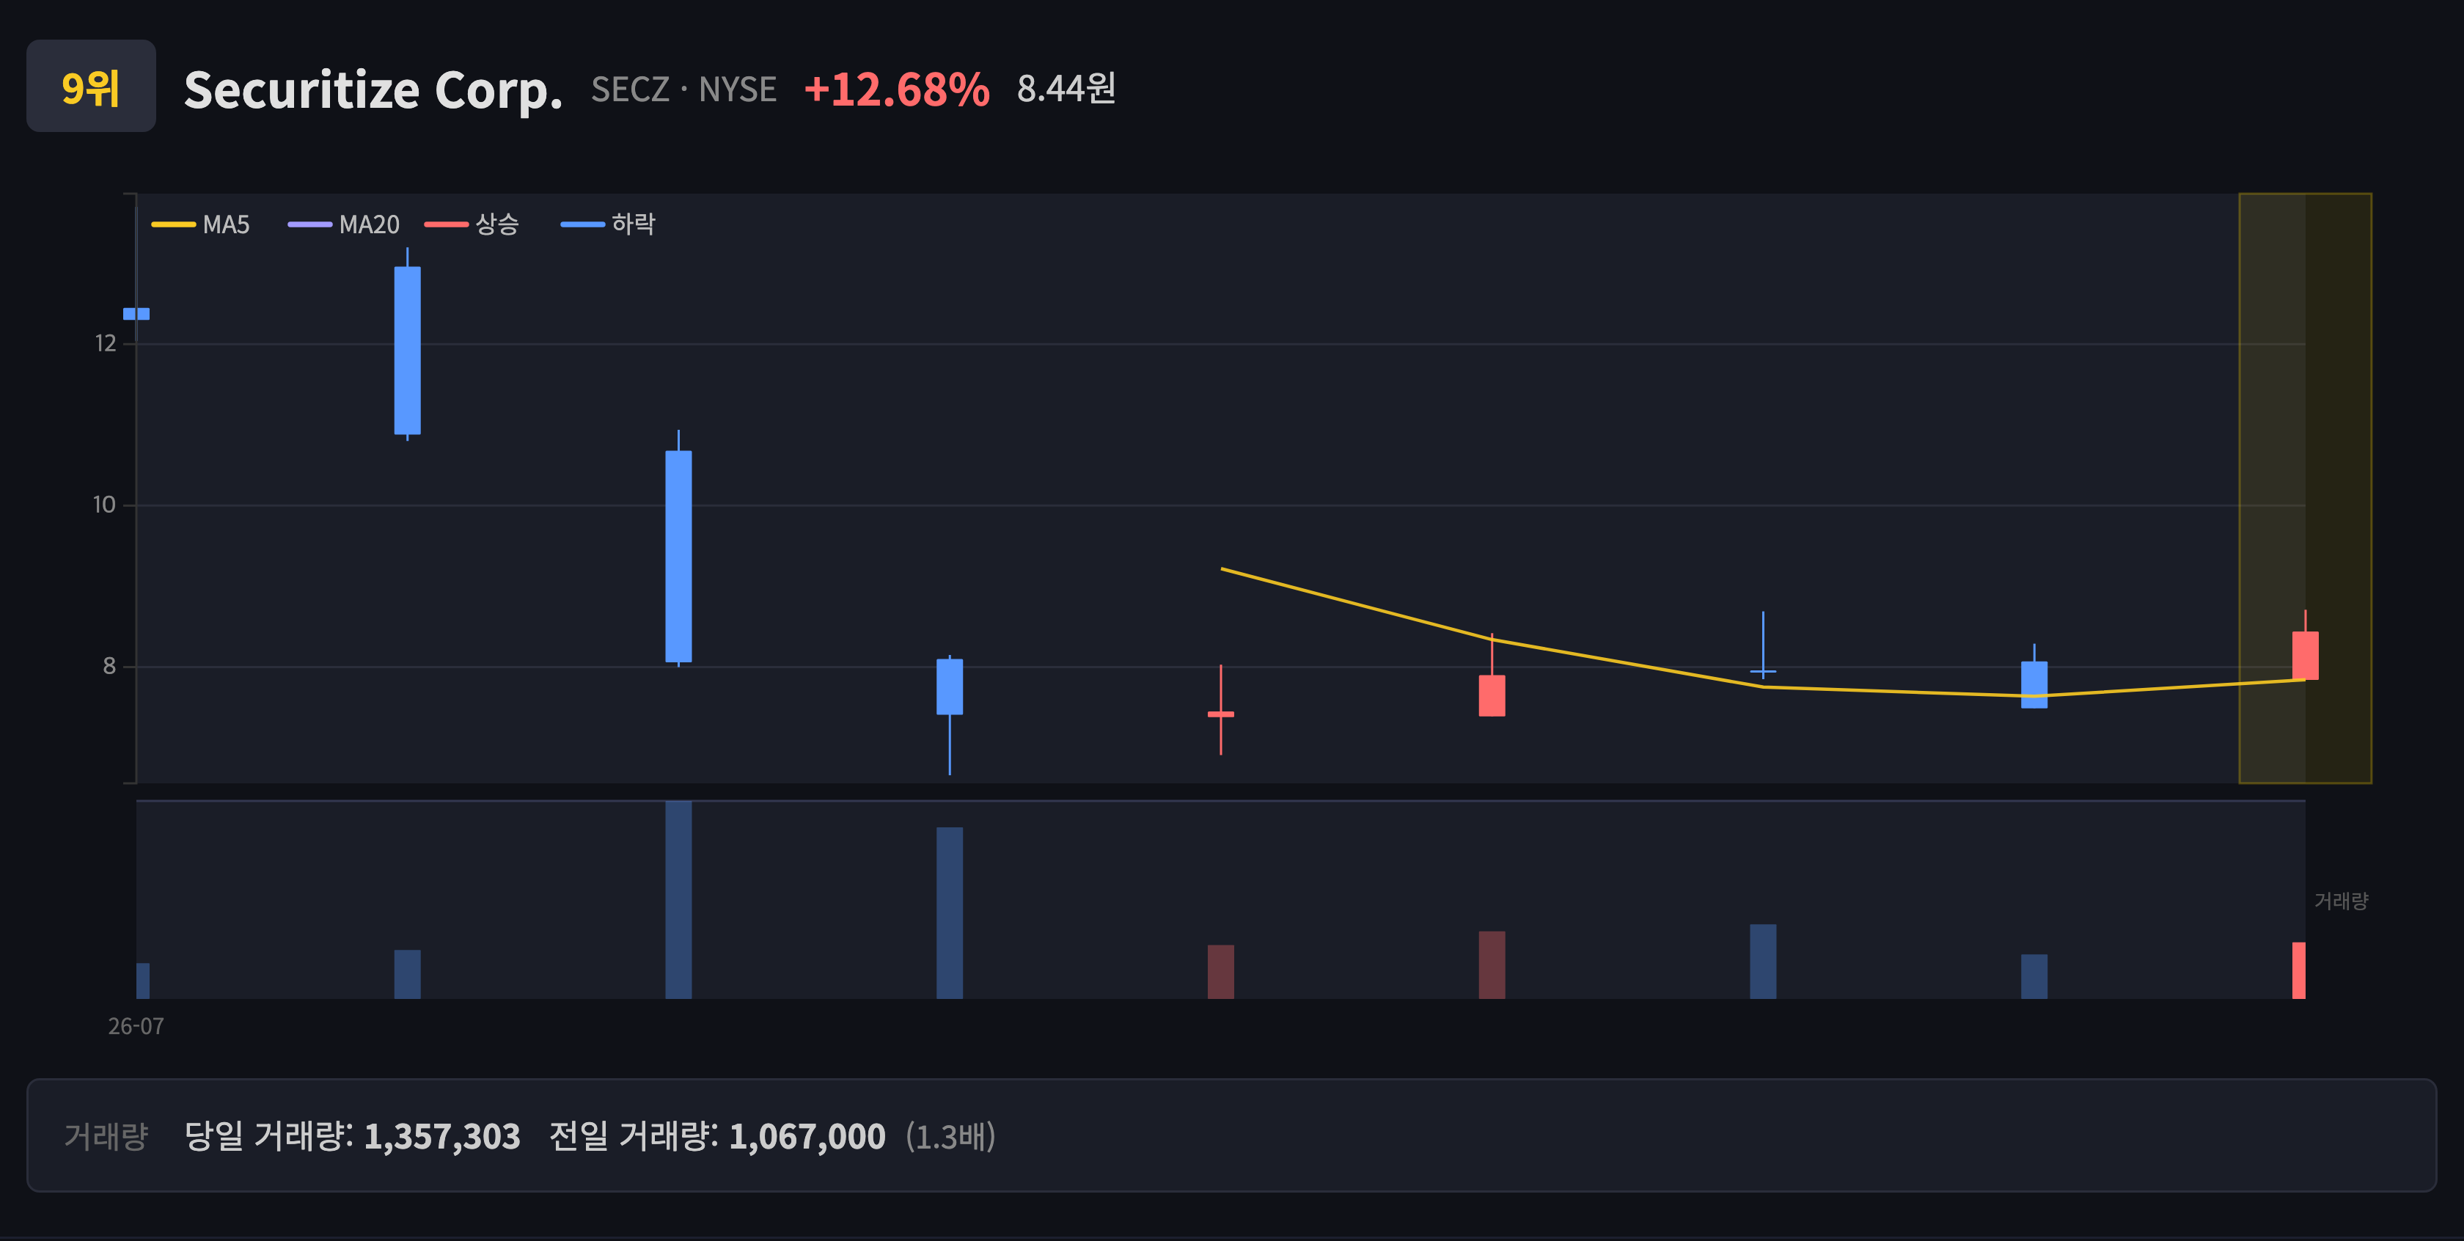Click the 8 price axis label
Screen dimensions: 2464x1241
click(109, 666)
